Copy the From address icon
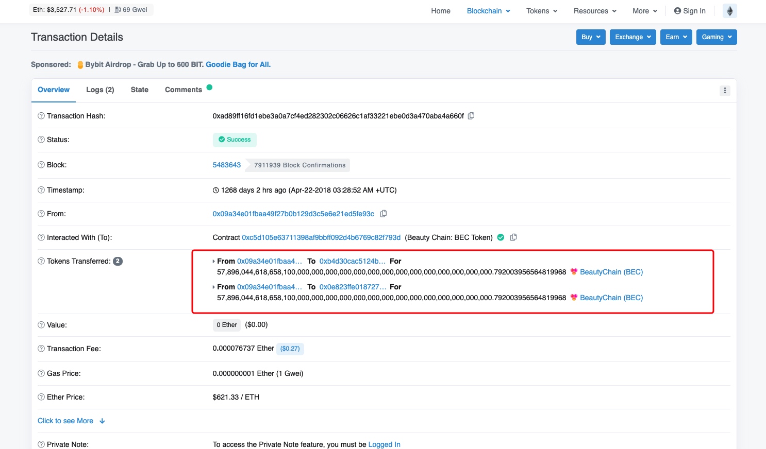The width and height of the screenshot is (766, 449). click(x=384, y=214)
